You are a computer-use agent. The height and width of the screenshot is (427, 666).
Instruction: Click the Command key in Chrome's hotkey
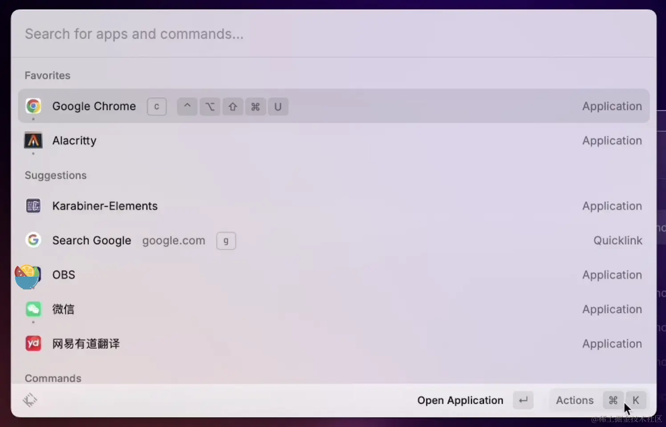[x=256, y=107]
